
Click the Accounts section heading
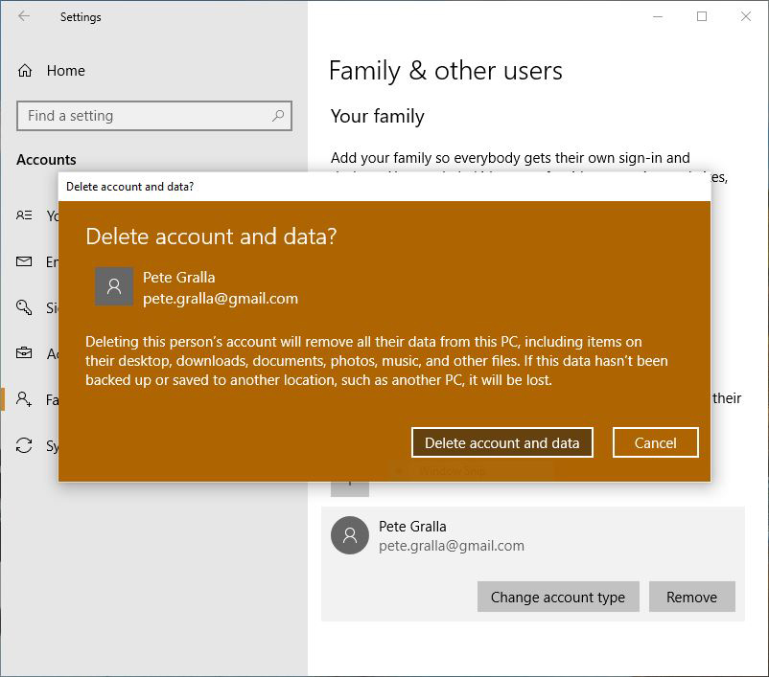coord(46,160)
